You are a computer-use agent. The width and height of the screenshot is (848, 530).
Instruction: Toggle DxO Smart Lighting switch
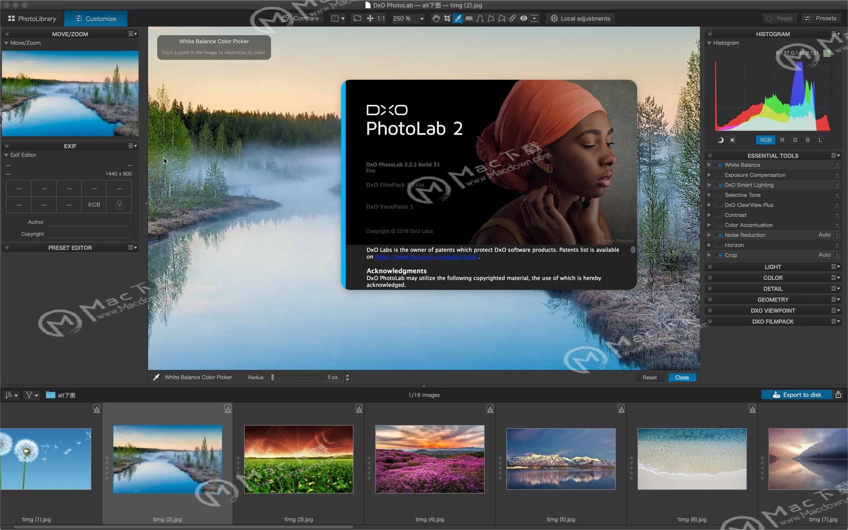pos(719,185)
